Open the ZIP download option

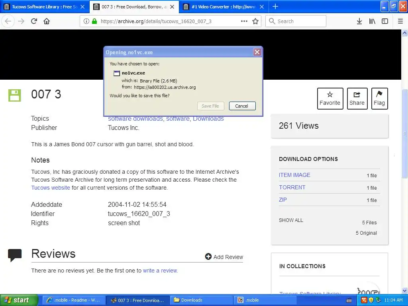(283, 200)
